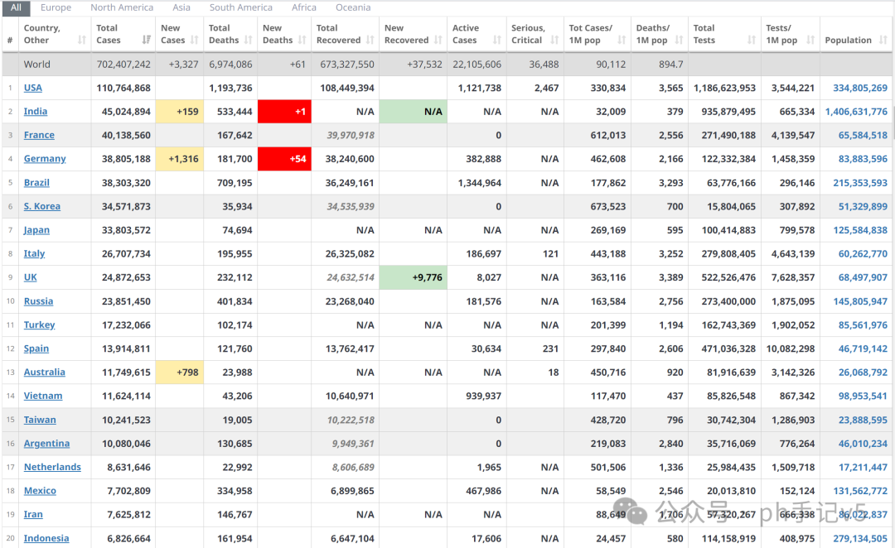Image resolution: width=895 pixels, height=548 pixels.
Task: Click USA total cases 110,764,868
Action: (x=123, y=88)
